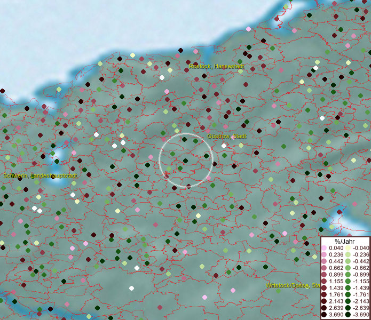Select the -0.442 legend color swatch

348,261
